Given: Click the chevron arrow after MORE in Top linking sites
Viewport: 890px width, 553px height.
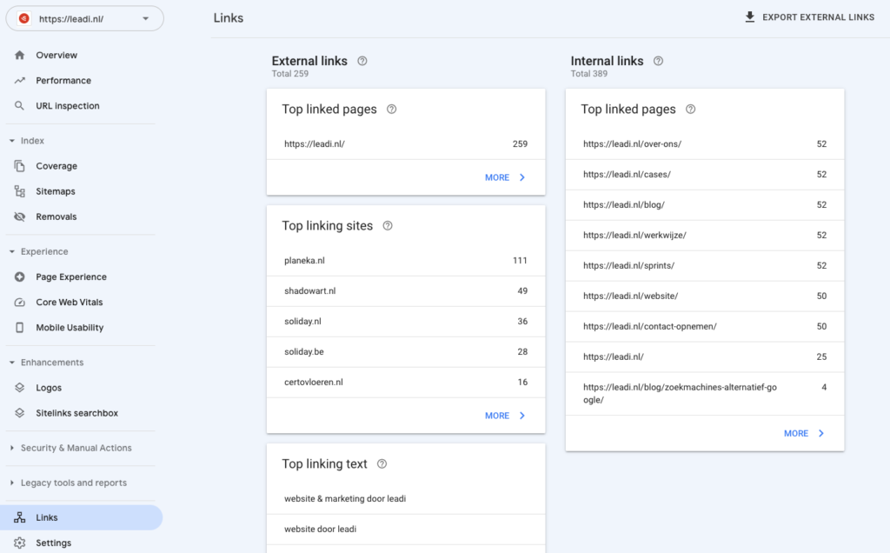Looking at the screenshot, I should click(x=522, y=416).
